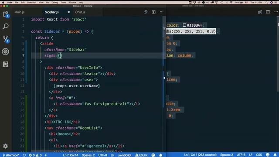This screenshot has width=279, height=157.
Task: Click Ln 1, Col 1 (263 selected)
Action: pos(201,155)
